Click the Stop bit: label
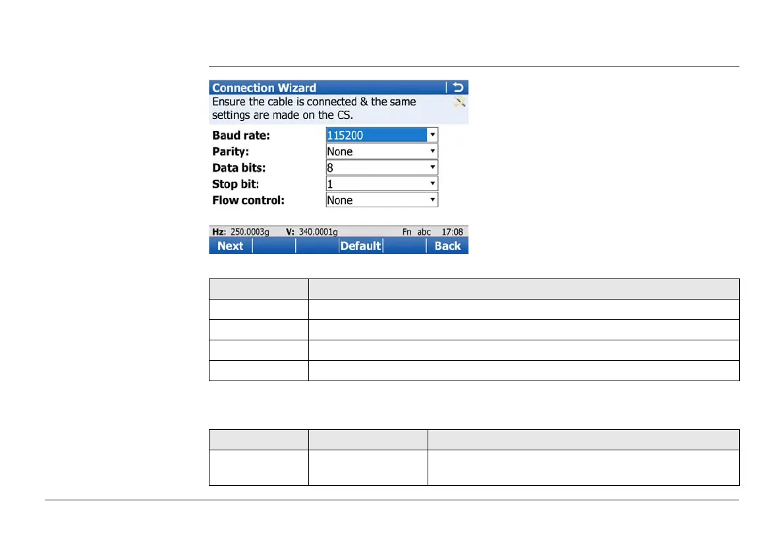This screenshot has width=784, height=553. (x=235, y=184)
